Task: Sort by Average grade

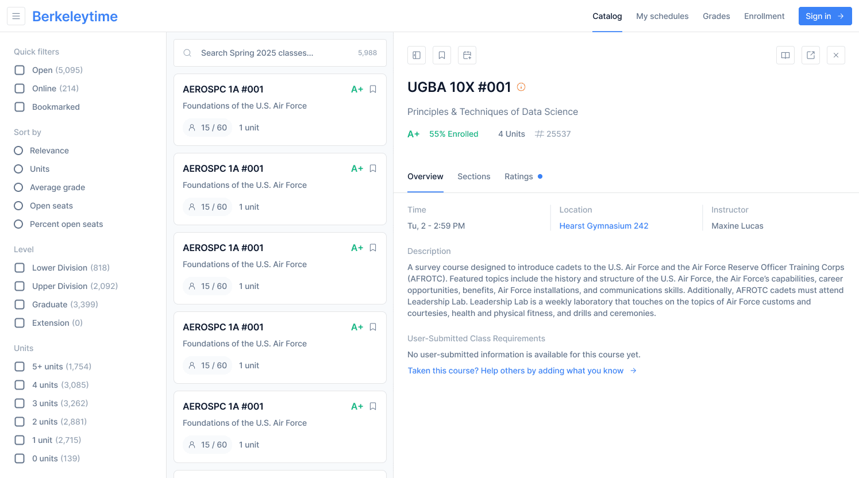Action: pos(18,187)
